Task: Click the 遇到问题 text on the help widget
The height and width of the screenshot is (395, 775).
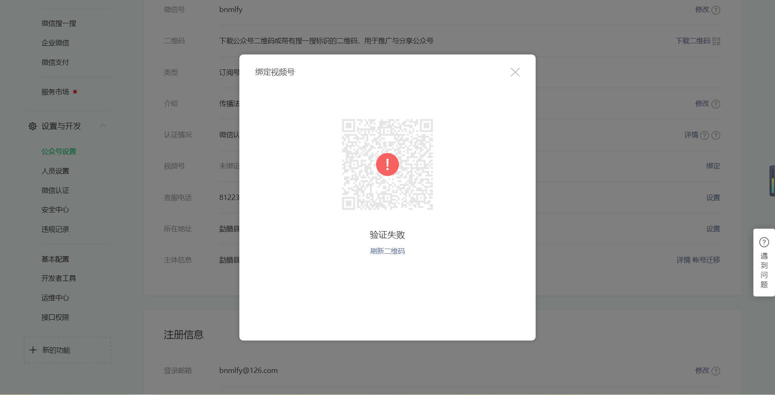Action: pyautogui.click(x=764, y=270)
